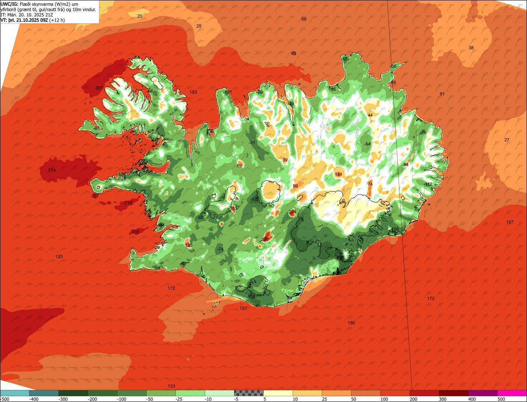Click the light green swatch between -25 and -10
The width and height of the screenshot is (527, 402).
(x=190, y=393)
